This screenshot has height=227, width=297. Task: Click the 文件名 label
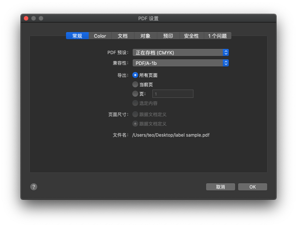pos(121,135)
